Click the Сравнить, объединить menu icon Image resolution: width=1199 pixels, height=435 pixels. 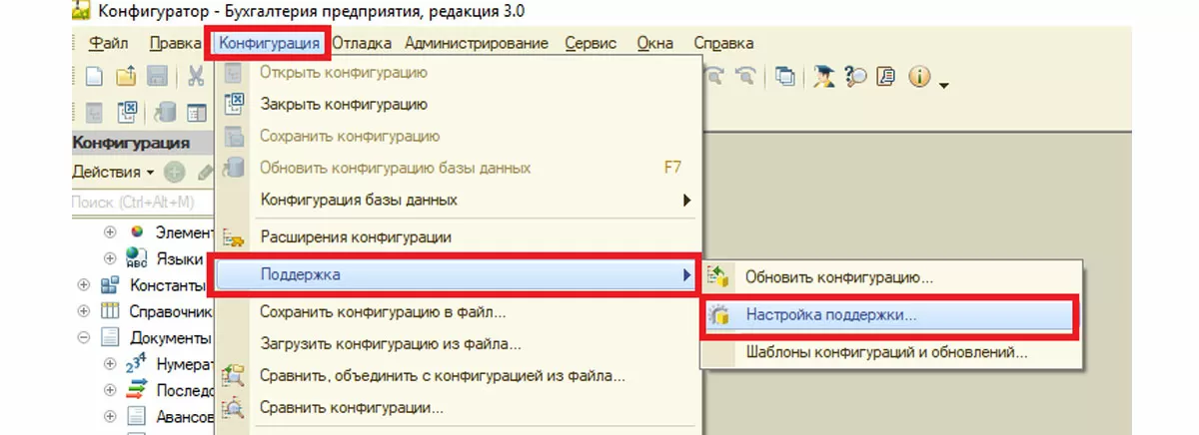(234, 376)
